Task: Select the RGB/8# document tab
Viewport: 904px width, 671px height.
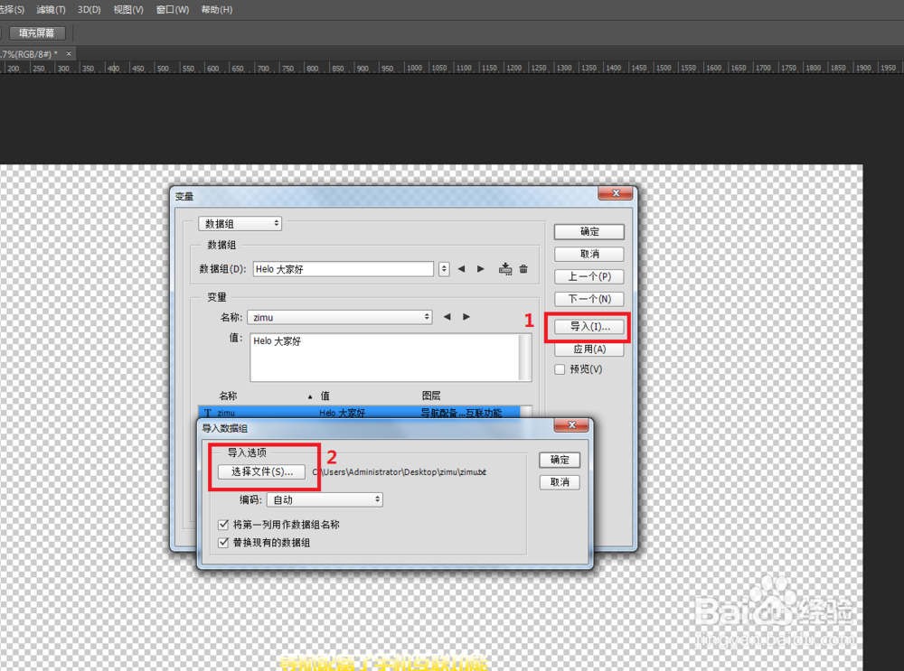Action: tap(29, 54)
